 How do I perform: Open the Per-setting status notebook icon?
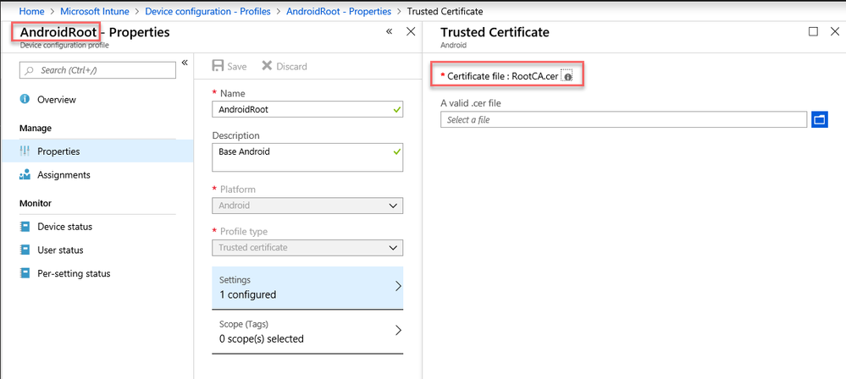pos(25,273)
